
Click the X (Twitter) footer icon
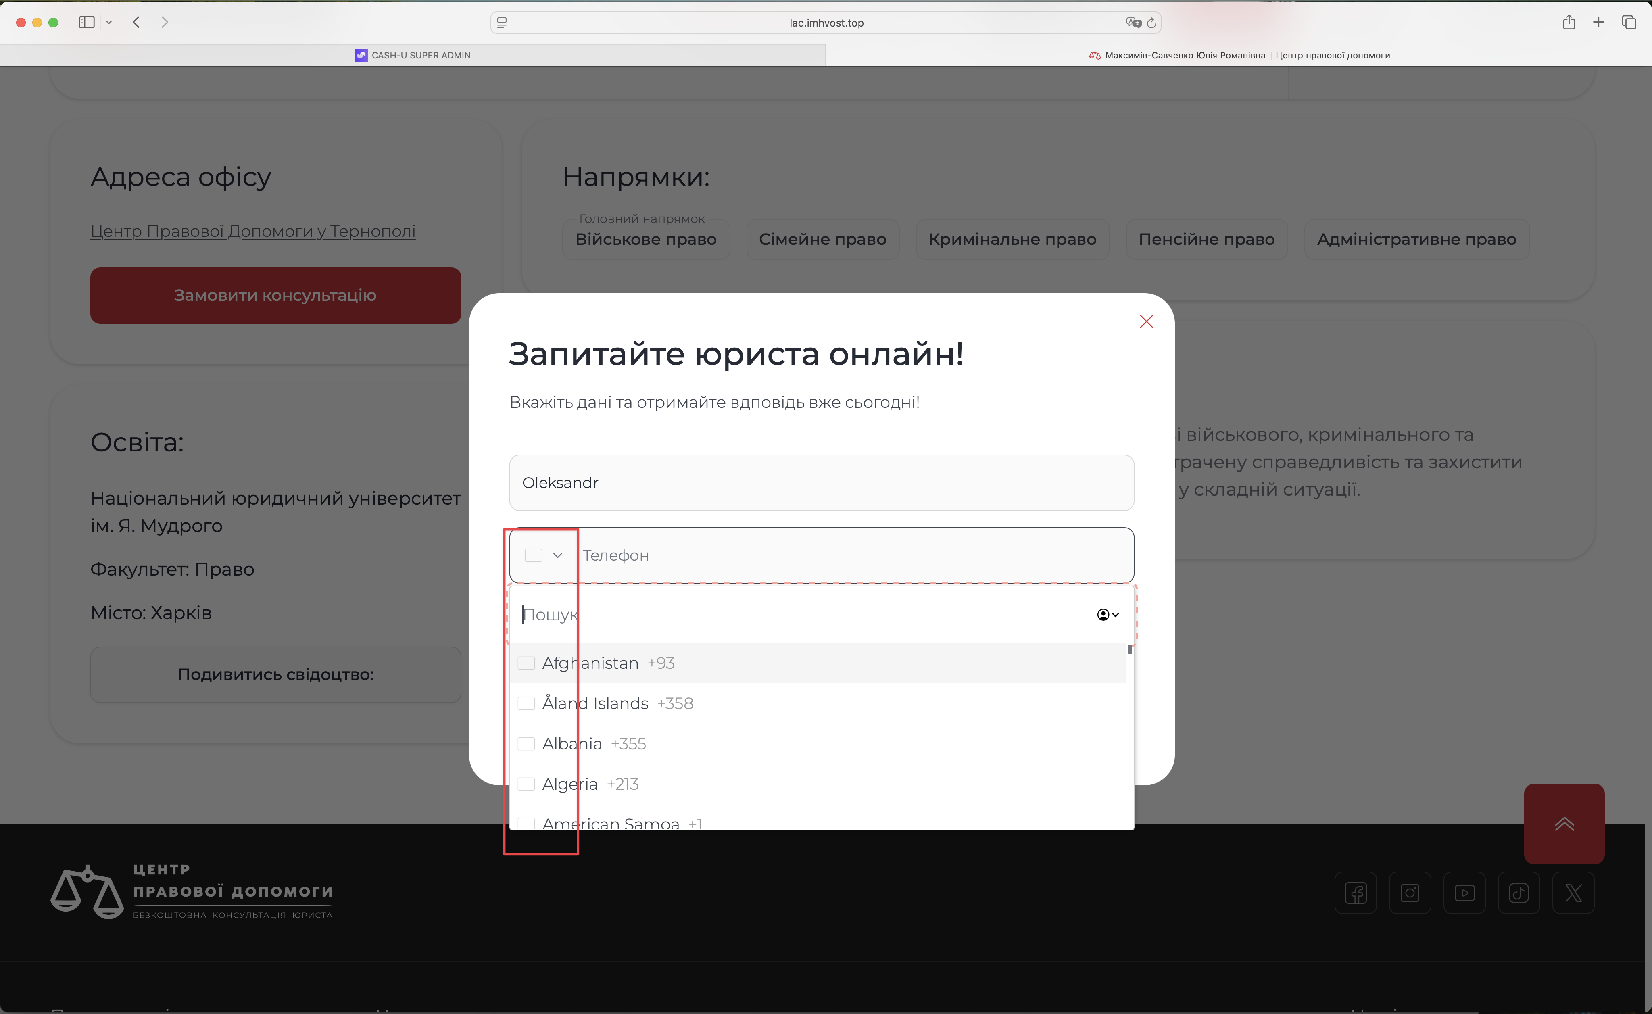point(1573,893)
